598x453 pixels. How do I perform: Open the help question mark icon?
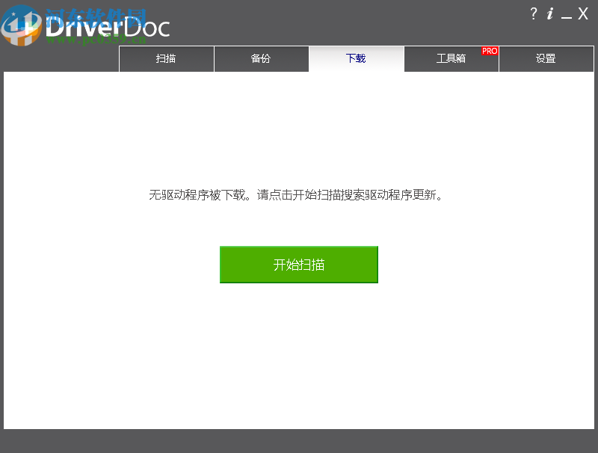point(533,13)
